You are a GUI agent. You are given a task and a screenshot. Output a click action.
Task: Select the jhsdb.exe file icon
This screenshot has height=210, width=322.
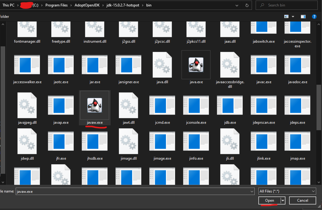(x=95, y=141)
